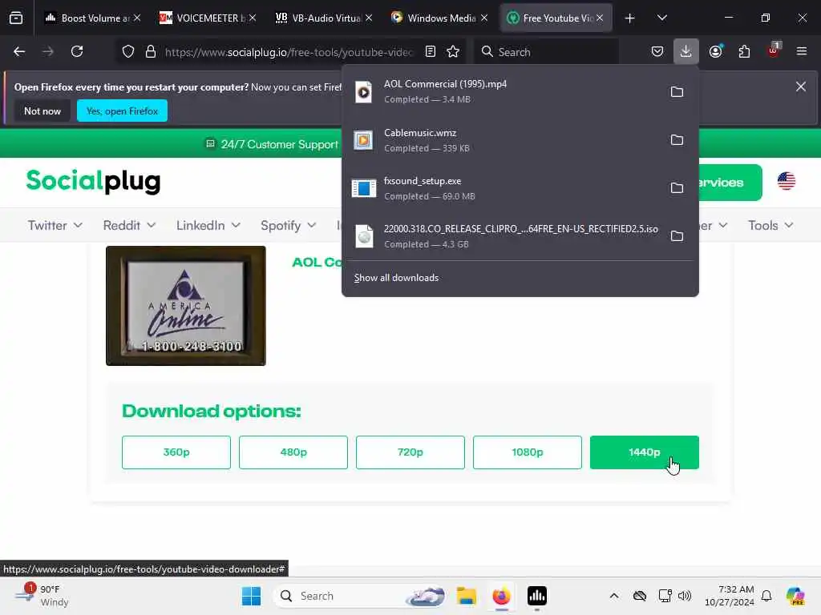Open the Firefox application menu

coord(802,52)
